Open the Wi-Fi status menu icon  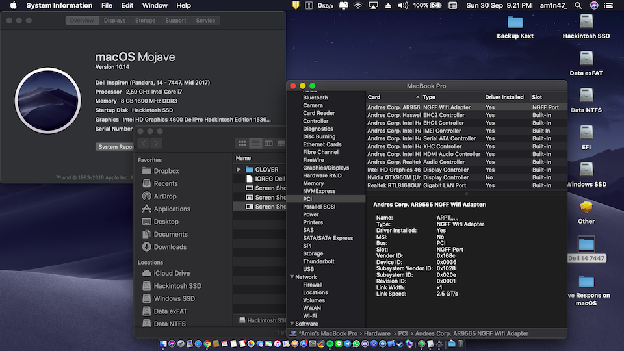tap(357, 5)
